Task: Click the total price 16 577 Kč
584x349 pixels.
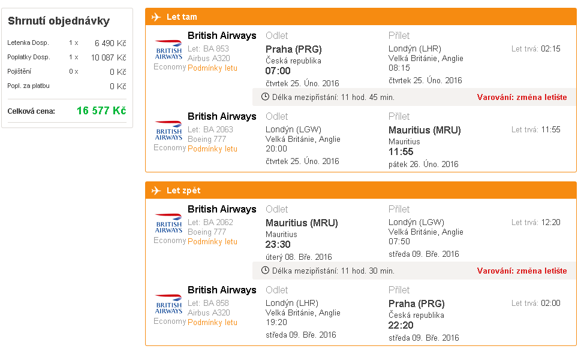Action: [101, 111]
